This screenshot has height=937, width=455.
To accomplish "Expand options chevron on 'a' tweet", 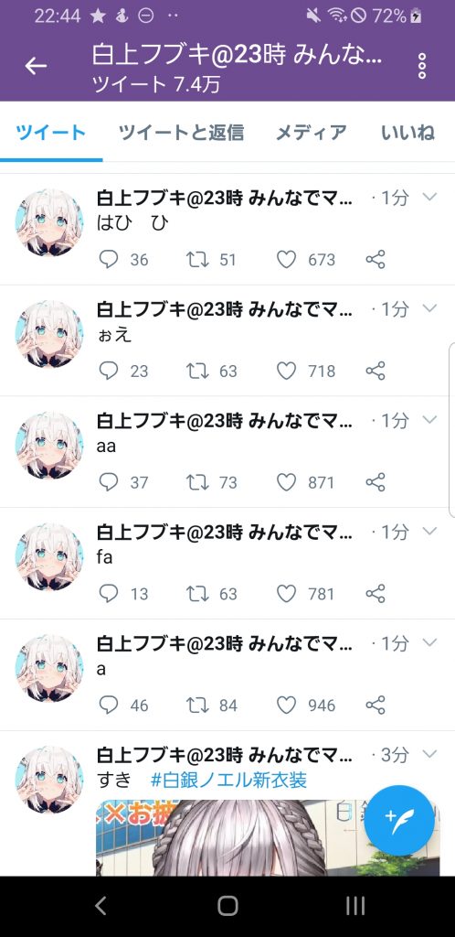I will tap(429, 642).
